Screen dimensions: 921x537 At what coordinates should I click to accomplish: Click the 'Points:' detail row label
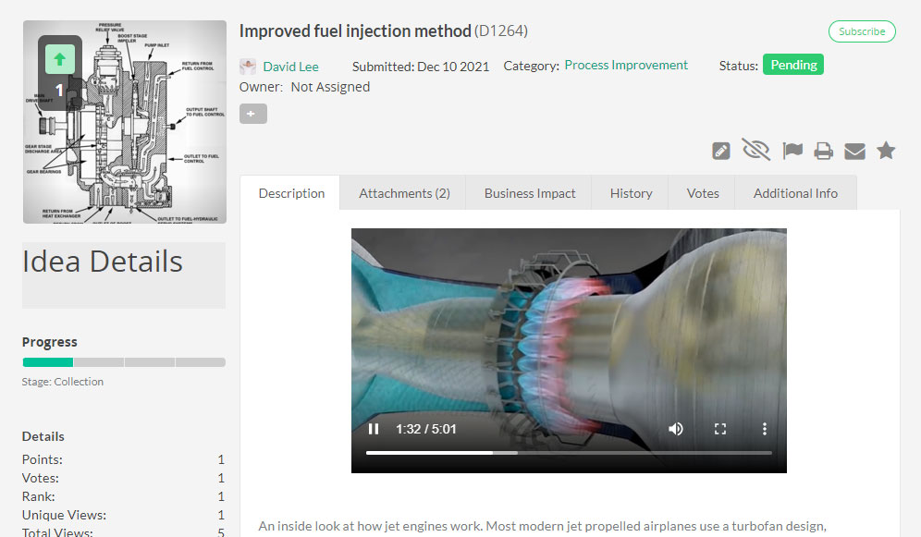[43, 459]
